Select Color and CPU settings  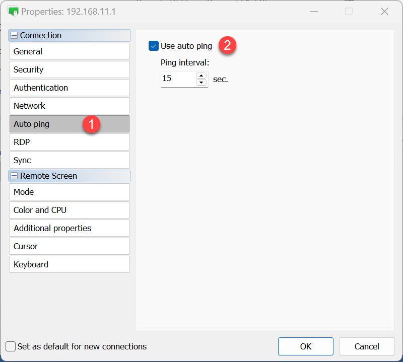[x=69, y=210]
